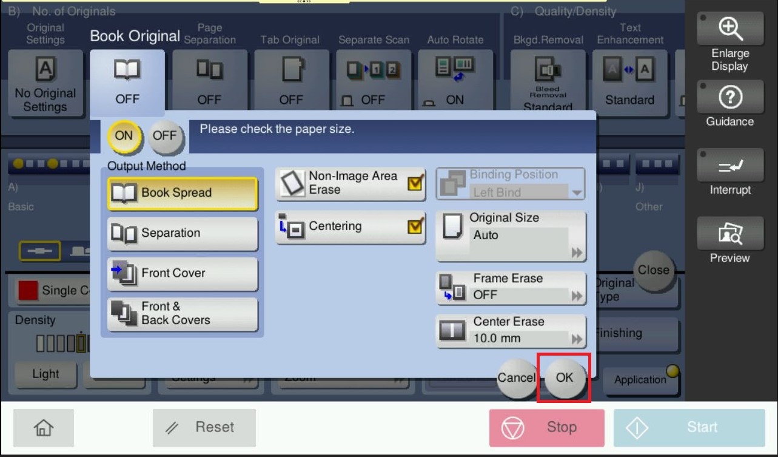Click the Density level bar
Screen dimensions: 778x457
(x=61, y=344)
